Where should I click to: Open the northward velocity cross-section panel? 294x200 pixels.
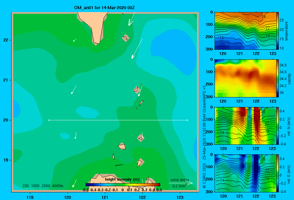245,126
